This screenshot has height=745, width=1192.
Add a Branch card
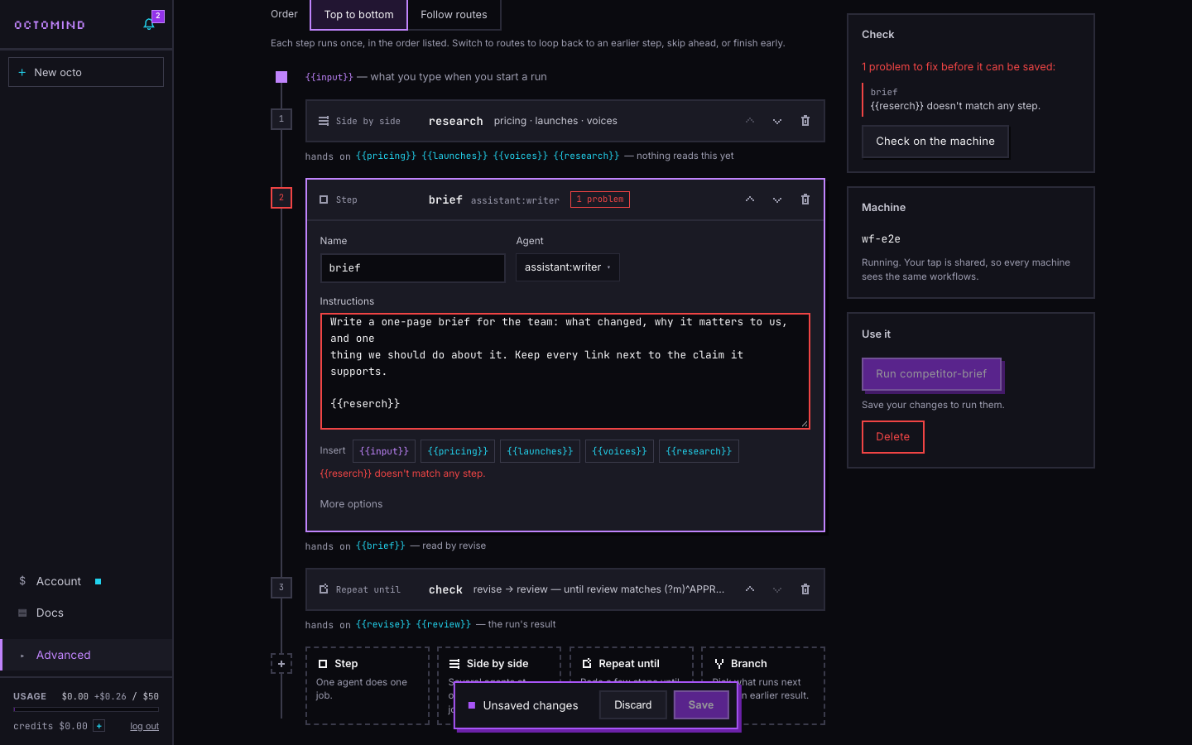click(763, 664)
